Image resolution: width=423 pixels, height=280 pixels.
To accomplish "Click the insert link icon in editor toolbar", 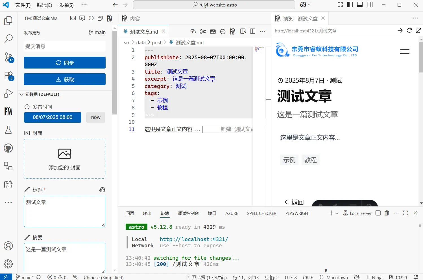I will 193,31.
